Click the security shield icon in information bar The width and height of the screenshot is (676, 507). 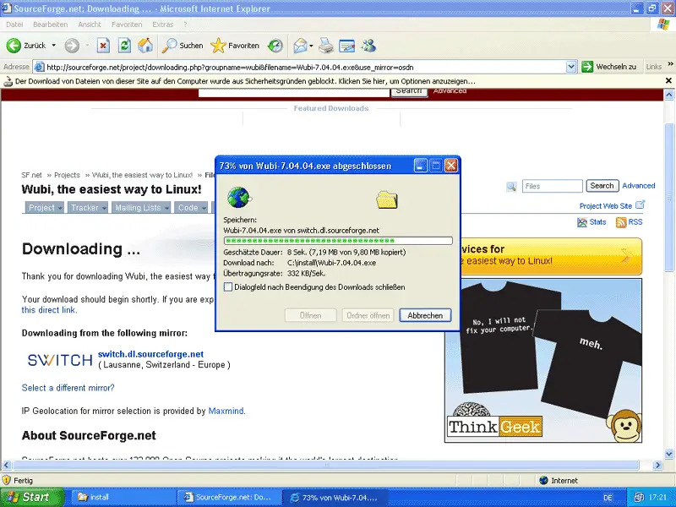8,81
